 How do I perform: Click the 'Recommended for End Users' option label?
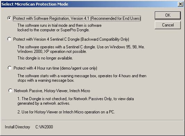tap(77, 18)
